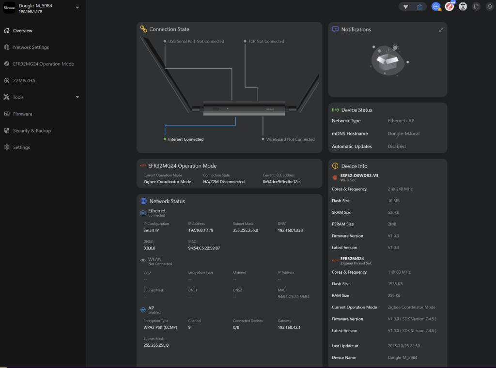496x368 pixels.
Task: Open the Firmware page
Action: 22,114
